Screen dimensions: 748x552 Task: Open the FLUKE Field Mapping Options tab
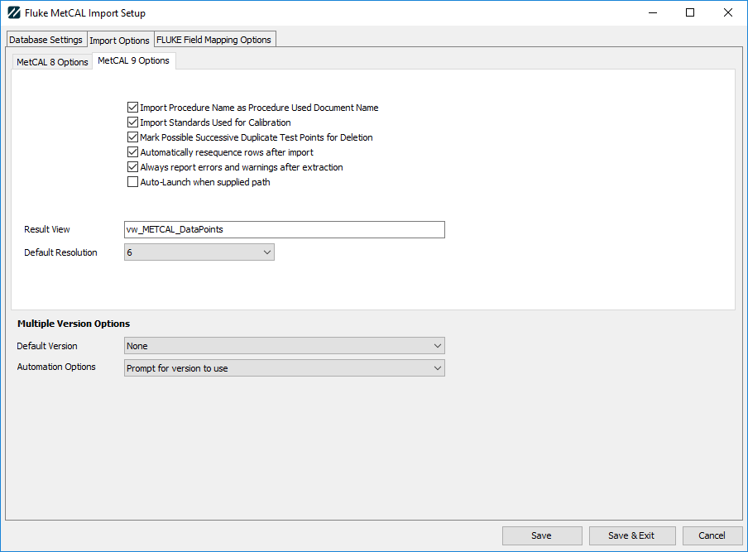coord(214,40)
